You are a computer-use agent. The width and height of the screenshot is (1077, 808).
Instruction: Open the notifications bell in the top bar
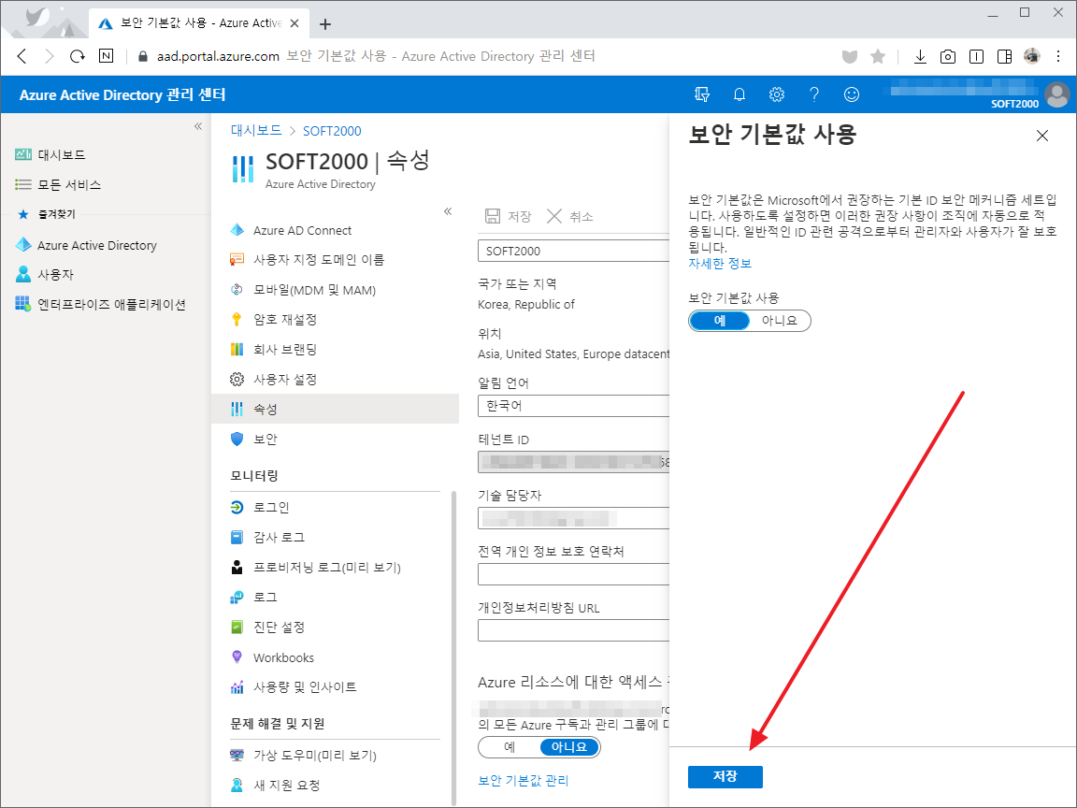(x=739, y=94)
